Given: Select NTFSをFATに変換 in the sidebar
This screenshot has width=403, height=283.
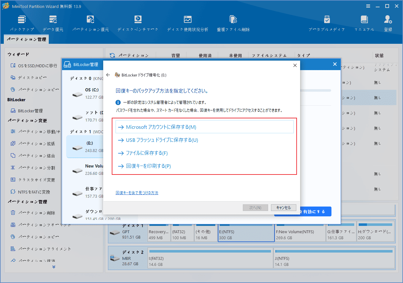Looking at the screenshot, I should (x=30, y=192).
